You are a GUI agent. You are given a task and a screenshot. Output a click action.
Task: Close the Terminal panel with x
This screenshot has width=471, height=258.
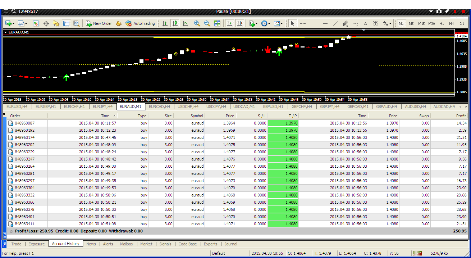click(4, 114)
